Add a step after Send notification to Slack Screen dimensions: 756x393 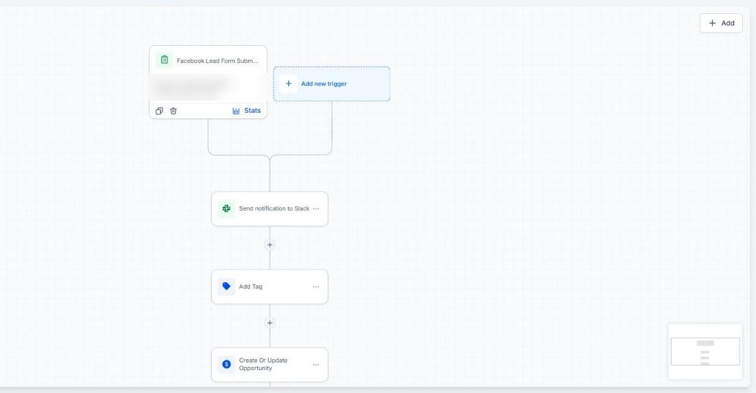coord(270,245)
